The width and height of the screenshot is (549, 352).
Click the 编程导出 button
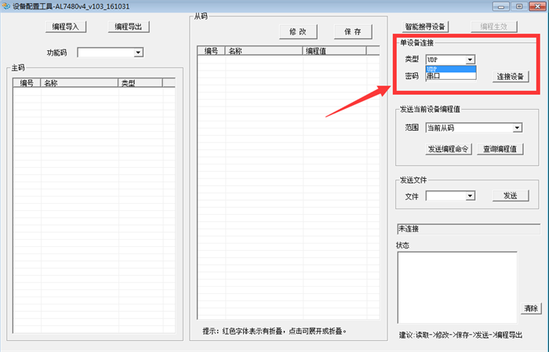coord(129,27)
